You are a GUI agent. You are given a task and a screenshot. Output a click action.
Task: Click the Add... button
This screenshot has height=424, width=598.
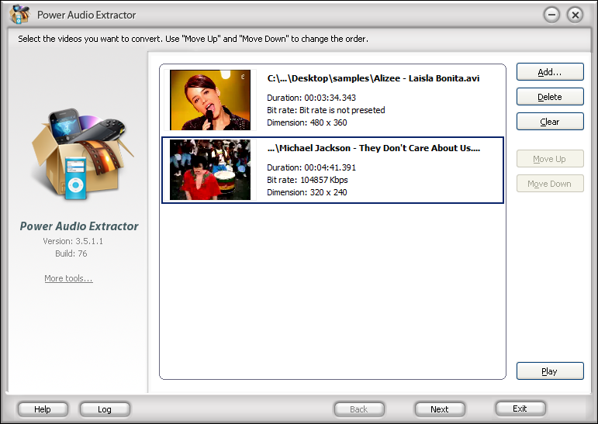click(x=550, y=72)
